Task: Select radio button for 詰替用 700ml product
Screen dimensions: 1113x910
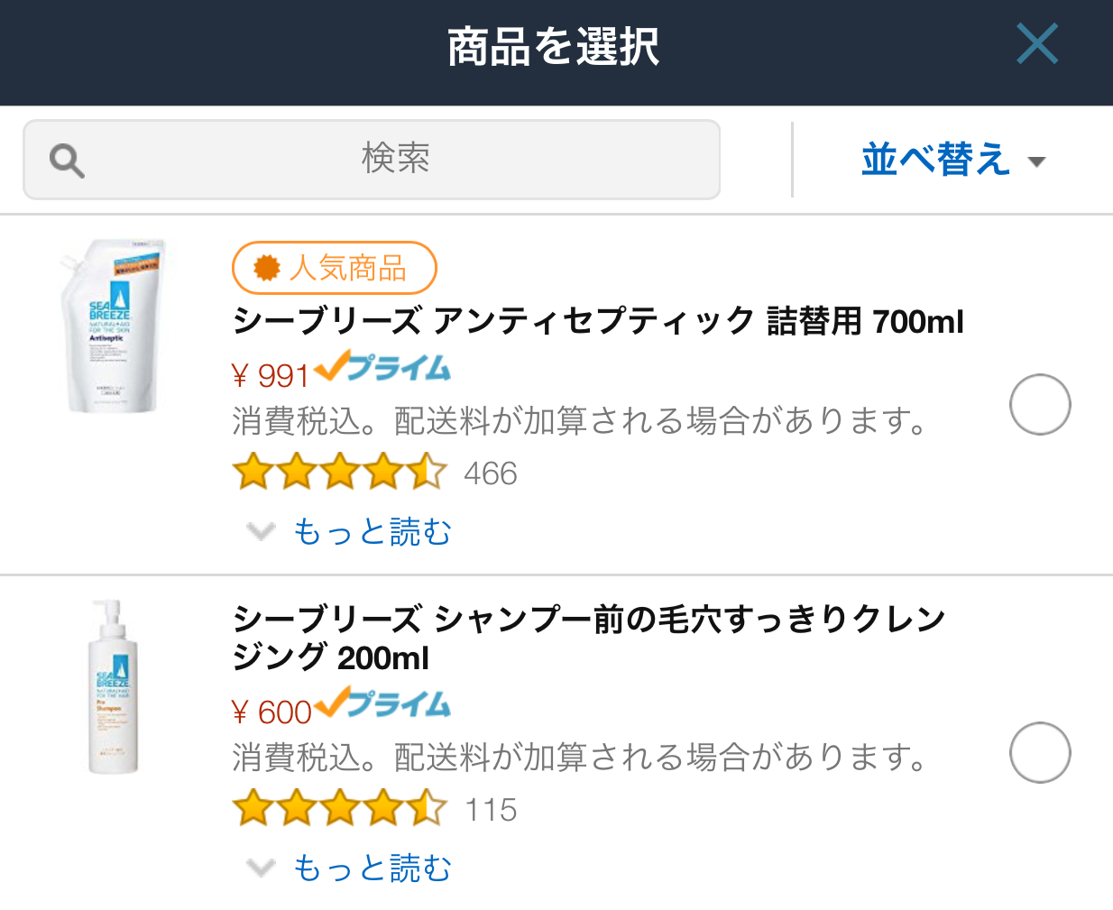Action: 1040,404
